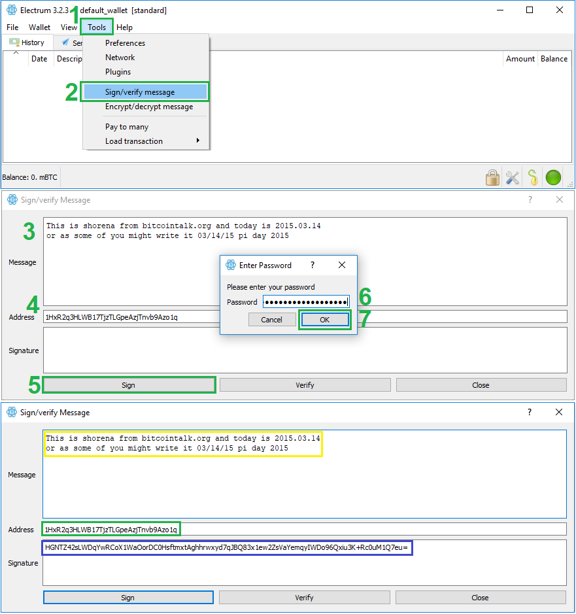
Task: Click the seed icon in status bar
Action: (533, 177)
